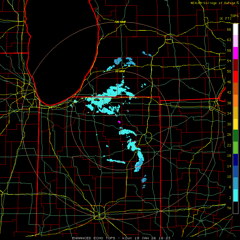Click the small magenta echo near radar center
This screenshot has height=240, width=240.
[119, 122]
